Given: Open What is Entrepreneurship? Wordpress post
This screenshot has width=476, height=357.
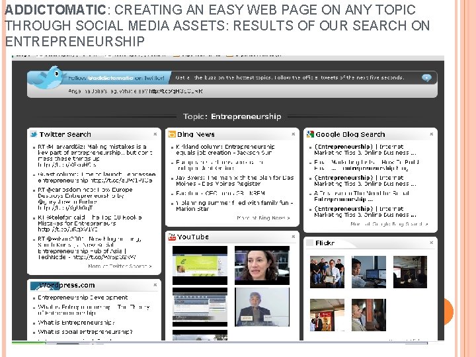Looking at the screenshot, I should tap(76, 323).
